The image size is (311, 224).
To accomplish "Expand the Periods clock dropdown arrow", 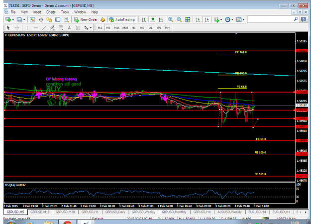I will tap(232, 19).
